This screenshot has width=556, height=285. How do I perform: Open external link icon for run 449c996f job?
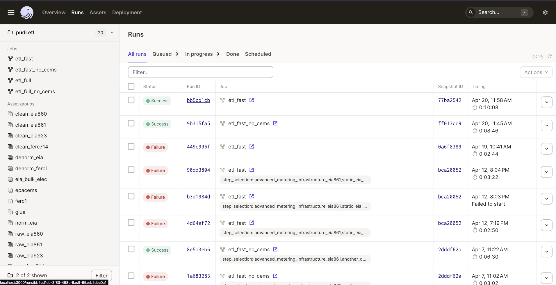coord(252,146)
